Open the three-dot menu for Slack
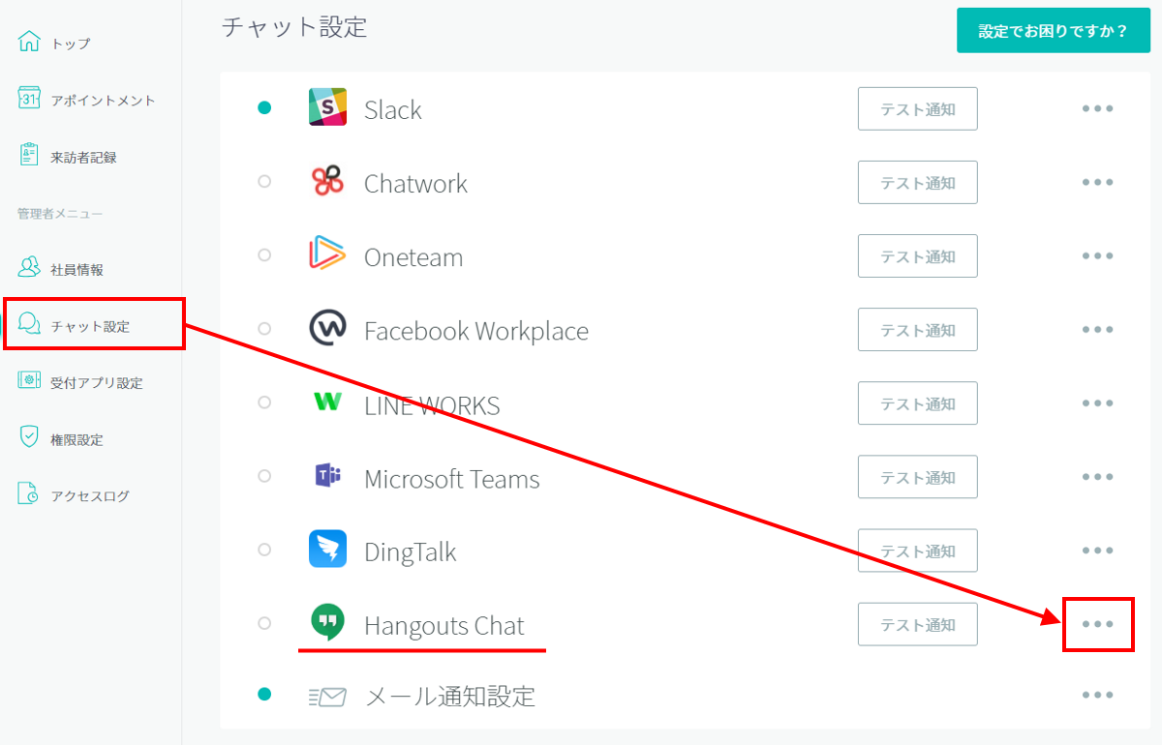Viewport: 1162px width, 745px height. pyautogui.click(x=1097, y=108)
